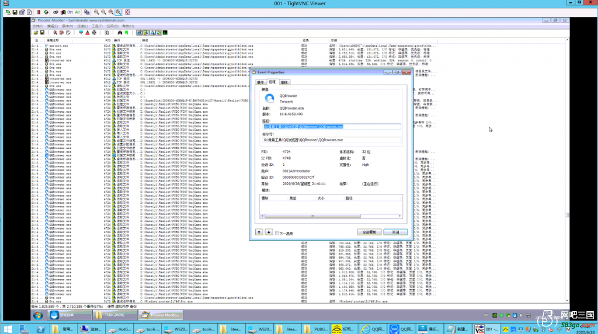The width and height of the screenshot is (598, 334).
Task: Switch to the 进程 tab in Event Properties
Action: [272, 82]
